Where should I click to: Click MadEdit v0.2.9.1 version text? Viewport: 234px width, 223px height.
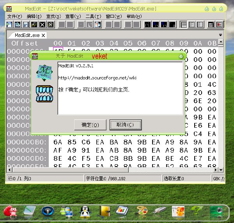(x=76, y=66)
